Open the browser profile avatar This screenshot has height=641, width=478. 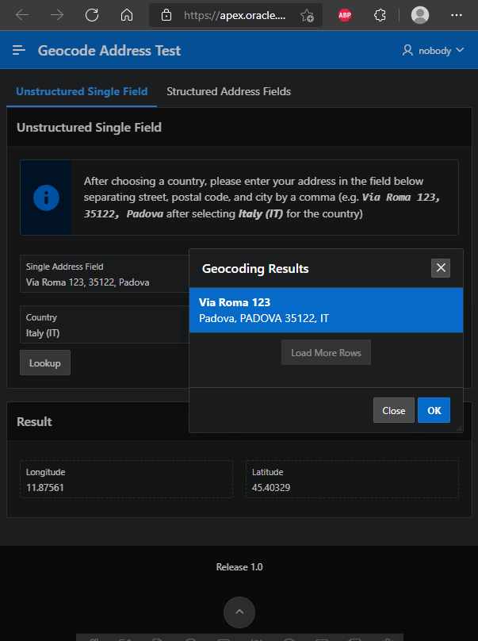click(x=419, y=14)
